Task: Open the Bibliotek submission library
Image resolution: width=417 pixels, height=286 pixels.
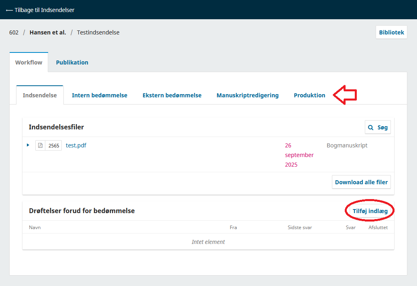Action: pyautogui.click(x=391, y=32)
